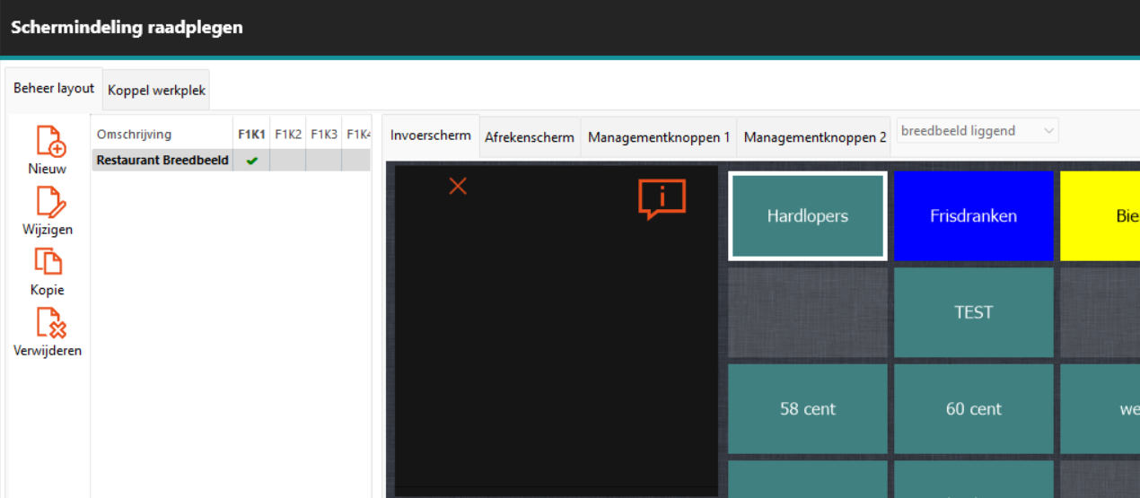Click the Nieuw new layout icon
The image size is (1140, 498).
[x=51, y=142]
